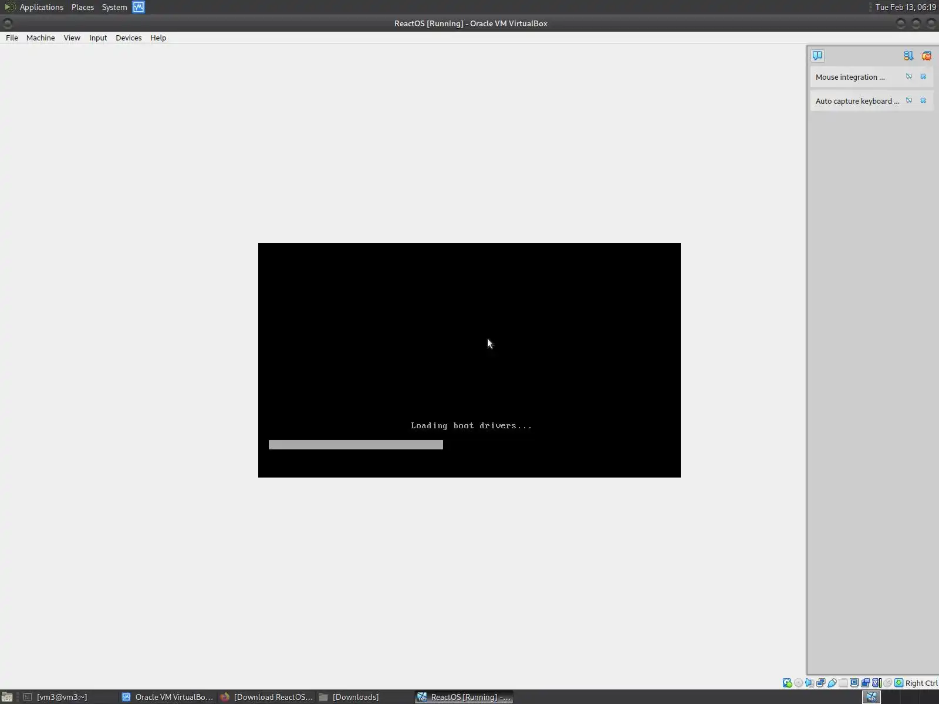Viewport: 939px width, 704px height.
Task: Click the ReactOS boot progress bar
Action: coord(356,445)
